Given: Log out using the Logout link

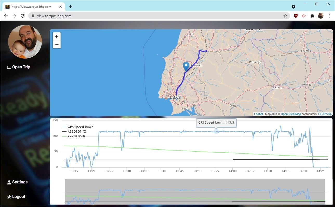Looking at the screenshot, I should point(16,197).
